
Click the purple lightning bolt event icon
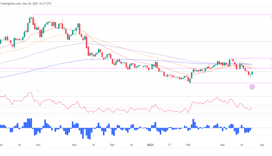(252, 87)
